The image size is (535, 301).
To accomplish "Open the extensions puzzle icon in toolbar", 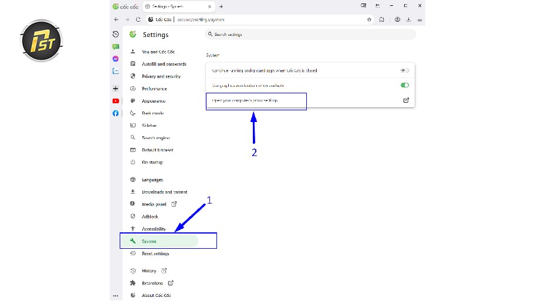I will click(x=381, y=20).
